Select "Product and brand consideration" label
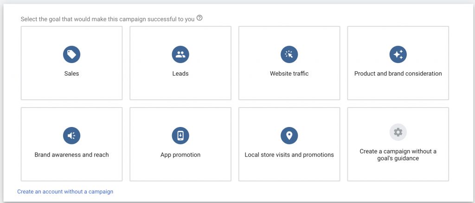 pos(398,74)
